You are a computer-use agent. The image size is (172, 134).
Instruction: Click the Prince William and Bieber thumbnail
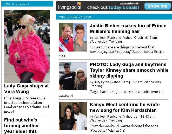[x=73, y=37]
